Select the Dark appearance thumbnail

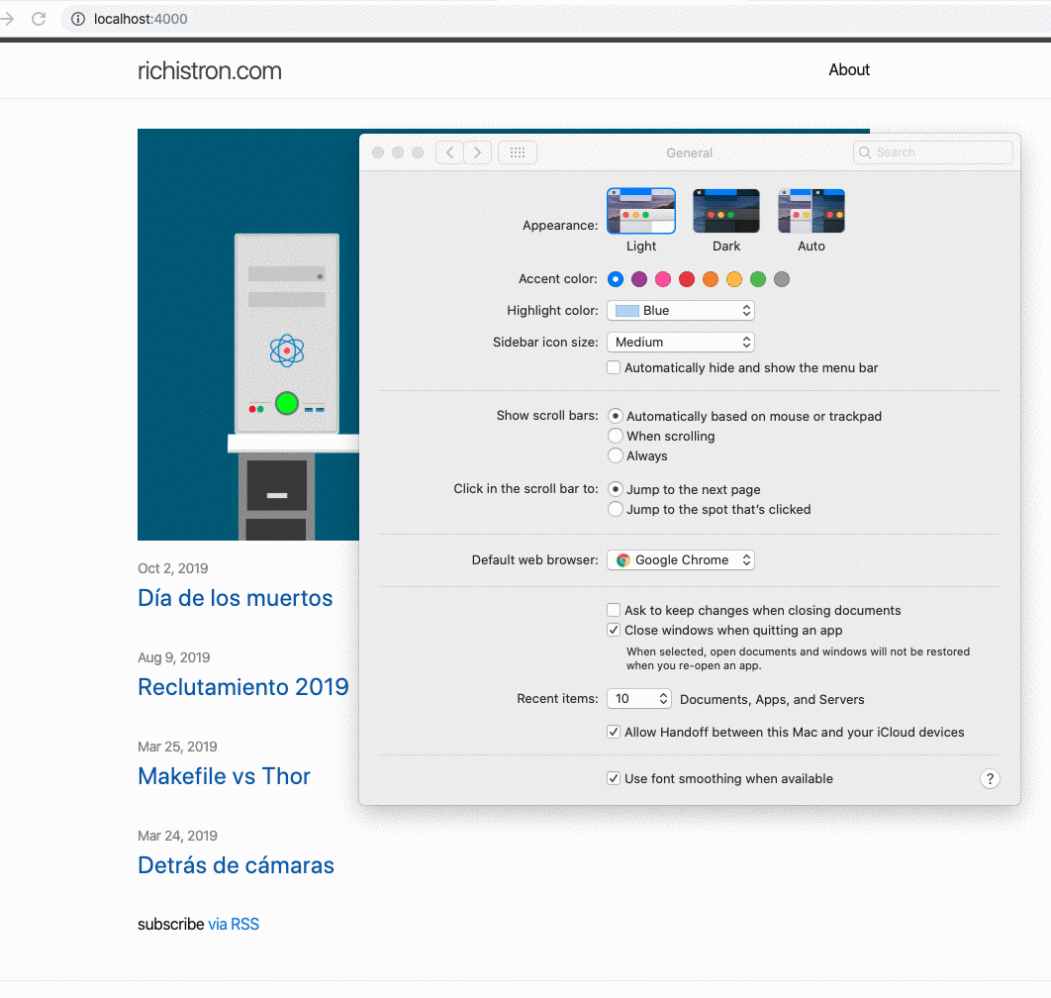click(x=726, y=211)
